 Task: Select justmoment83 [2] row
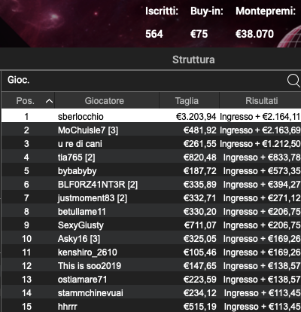coord(151,198)
